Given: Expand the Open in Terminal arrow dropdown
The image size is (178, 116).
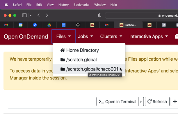Looking at the screenshot, I should tap(141, 101).
